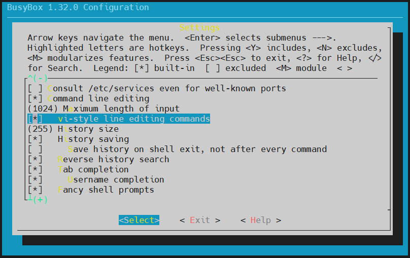Click 'Save history on shell exit' label
The width and height of the screenshot is (410, 258).
pyautogui.click(x=197, y=150)
